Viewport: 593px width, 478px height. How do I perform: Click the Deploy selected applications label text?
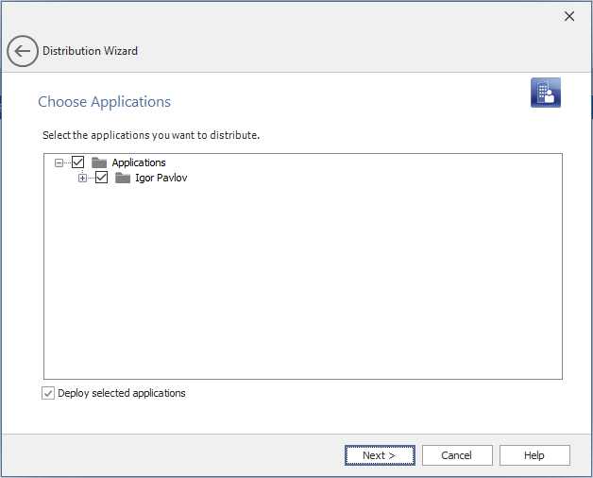coord(122,393)
